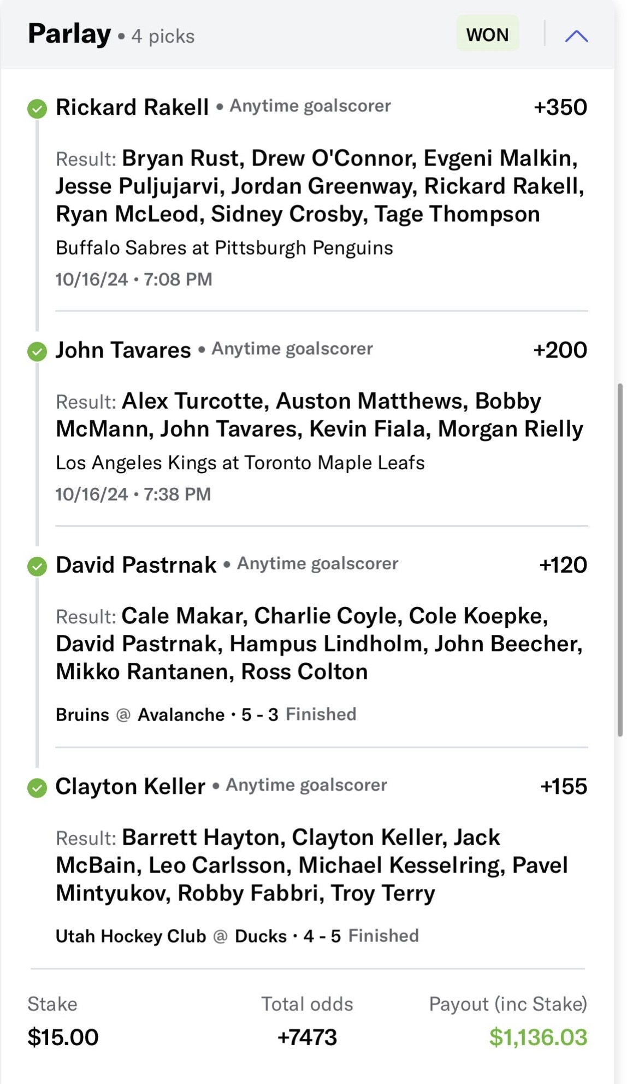
Task: Click the +350 odds for Rakell
Action: (x=560, y=107)
